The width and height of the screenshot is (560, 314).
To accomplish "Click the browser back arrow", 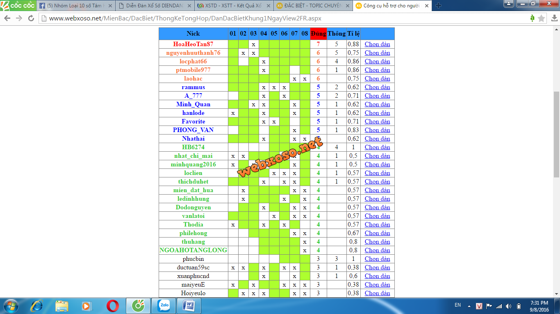I will [x=7, y=18].
